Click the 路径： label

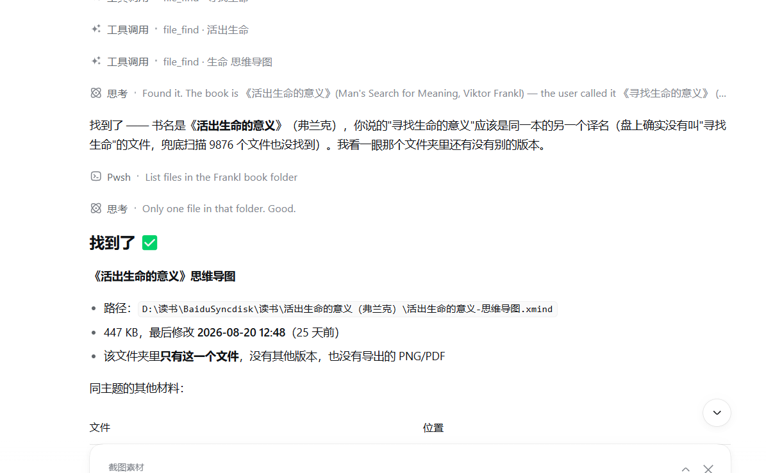118,308
